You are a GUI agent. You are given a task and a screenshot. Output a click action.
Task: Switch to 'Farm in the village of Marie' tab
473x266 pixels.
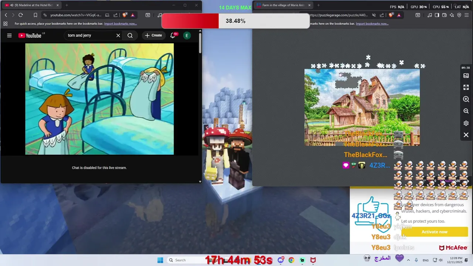284,5
